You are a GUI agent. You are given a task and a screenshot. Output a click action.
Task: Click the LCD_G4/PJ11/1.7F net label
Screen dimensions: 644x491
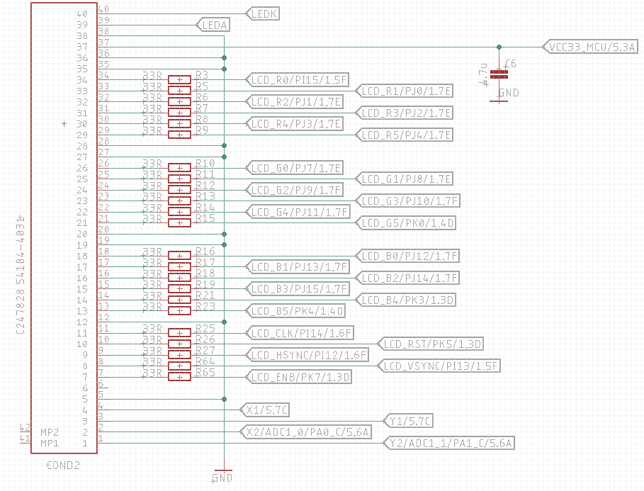click(298, 212)
